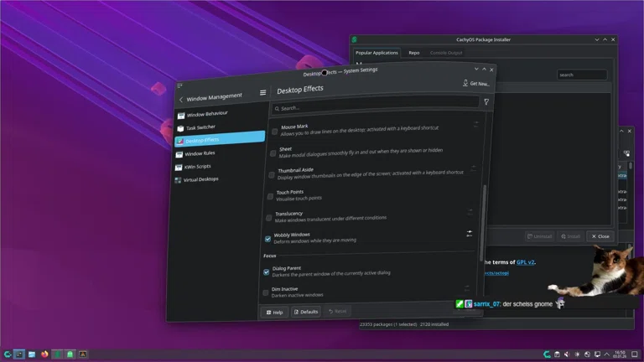The height and width of the screenshot is (362, 644).
Task: Select Desktop Effects in the sidebar
Action: point(220,140)
